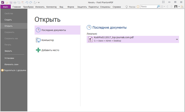Switch to the Изменить ribbon tab

(40, 7)
